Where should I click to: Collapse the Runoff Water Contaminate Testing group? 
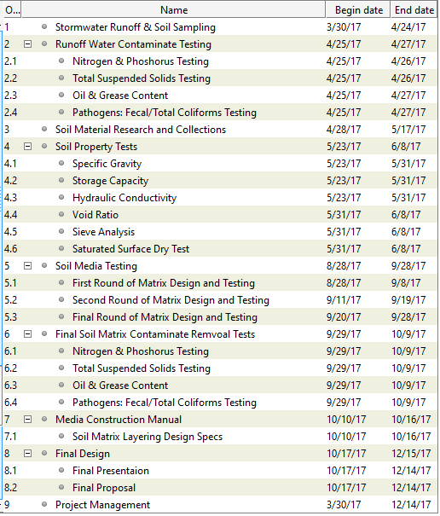[28, 44]
